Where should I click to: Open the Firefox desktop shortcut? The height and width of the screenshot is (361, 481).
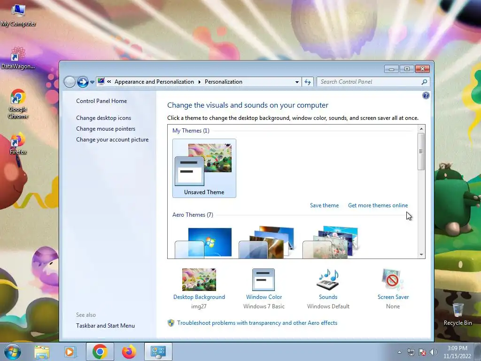[18, 144]
